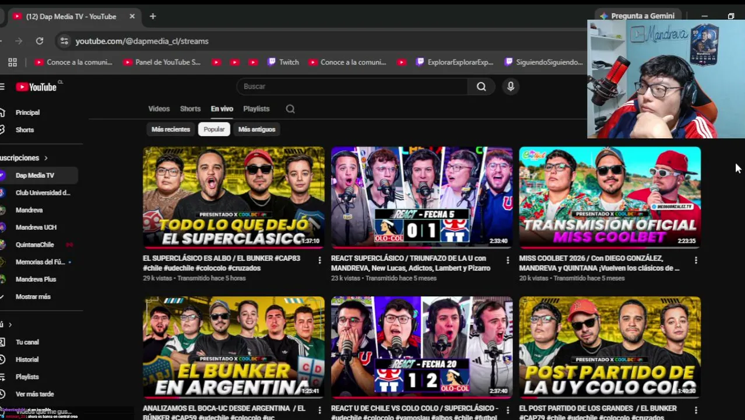
Task: Go to Principal in sidebar
Action: [27, 113]
